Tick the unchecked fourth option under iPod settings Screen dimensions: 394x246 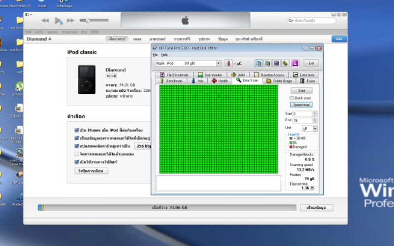click(x=76, y=154)
